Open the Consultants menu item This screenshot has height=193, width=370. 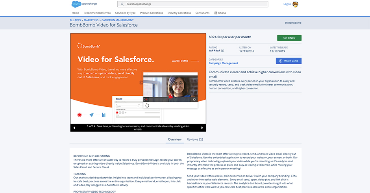click(x=202, y=13)
